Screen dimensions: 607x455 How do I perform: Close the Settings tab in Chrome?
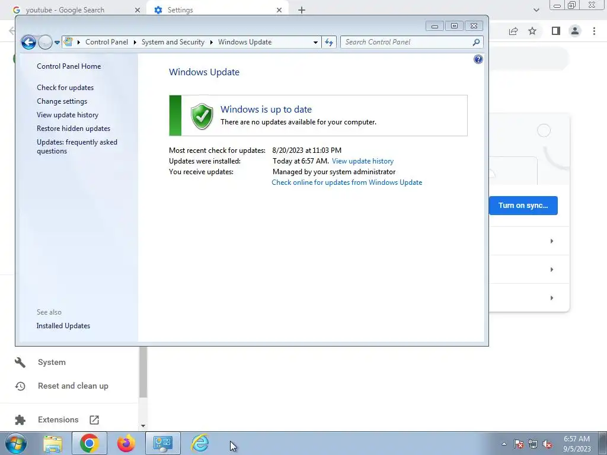click(x=279, y=10)
